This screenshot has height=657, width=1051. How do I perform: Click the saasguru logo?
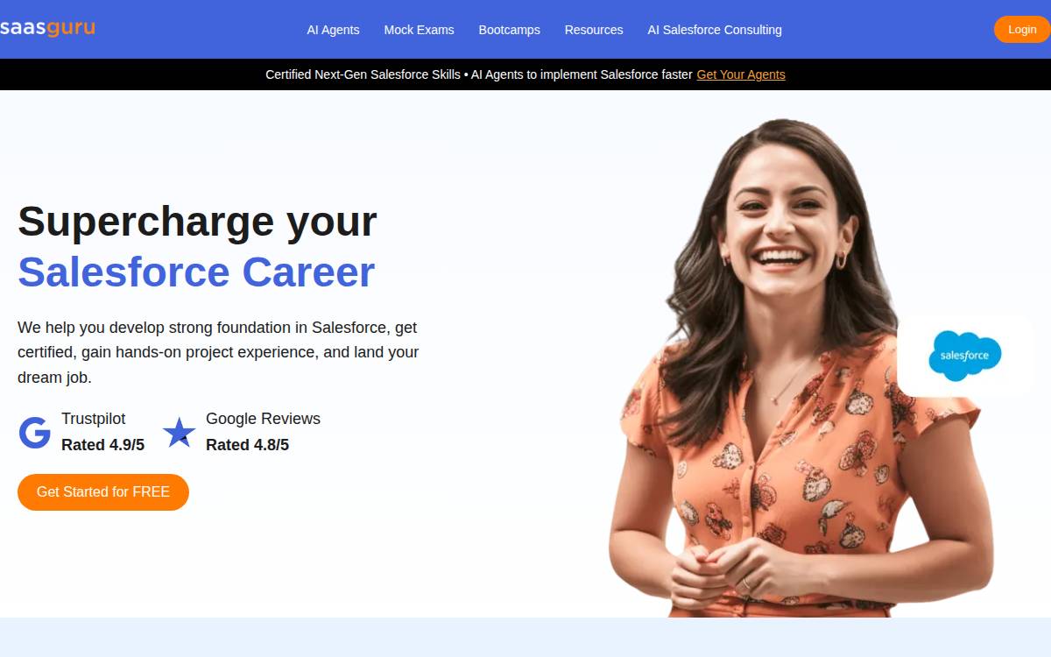click(x=47, y=28)
